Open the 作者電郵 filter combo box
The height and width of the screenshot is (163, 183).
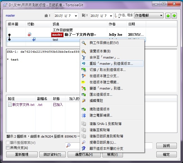click(x=149, y=15)
